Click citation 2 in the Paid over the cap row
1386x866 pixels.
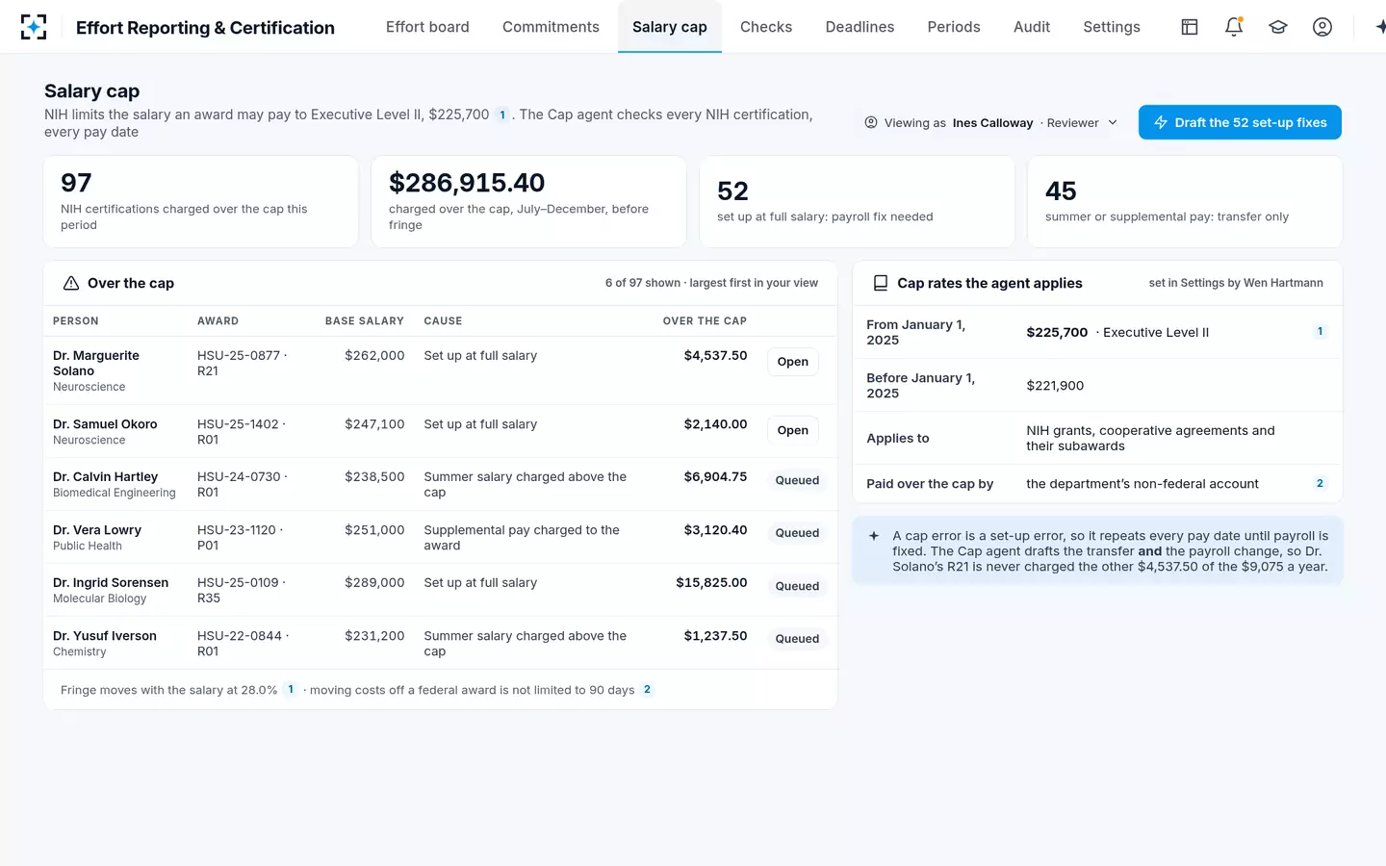[1320, 484]
